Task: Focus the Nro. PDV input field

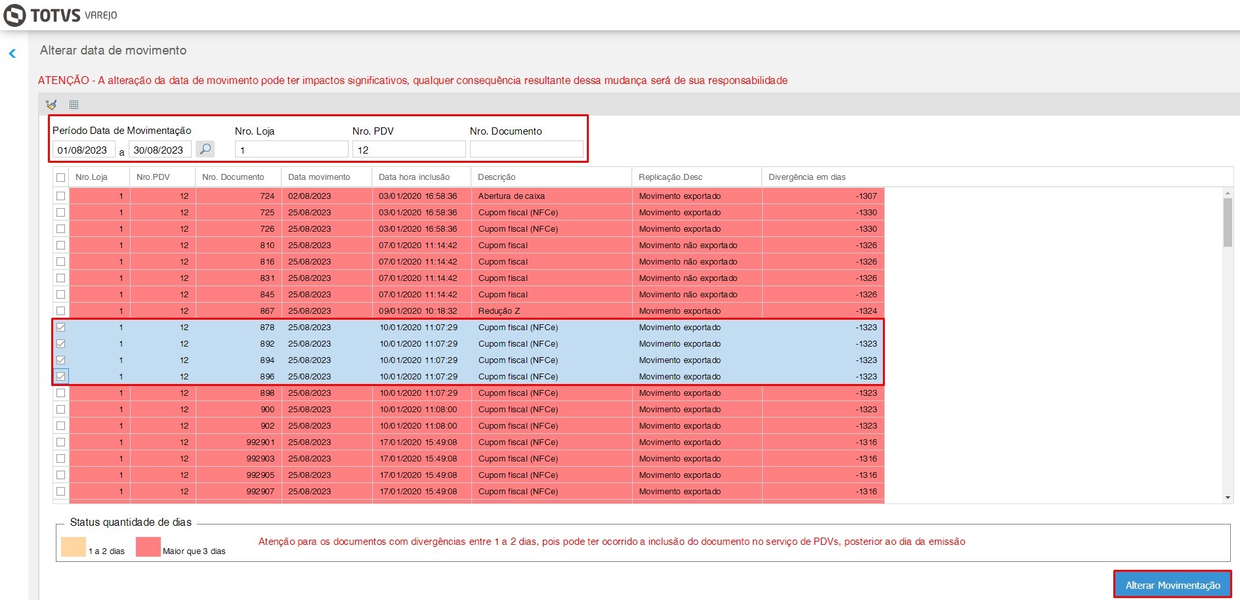Action: pyautogui.click(x=409, y=150)
